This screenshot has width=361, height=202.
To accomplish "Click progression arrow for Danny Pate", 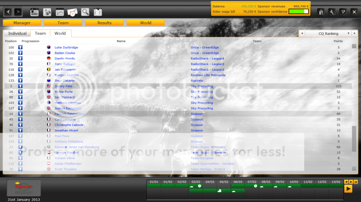I will [x=20, y=86].
